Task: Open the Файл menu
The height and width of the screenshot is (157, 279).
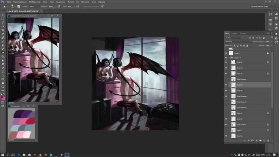Action: coord(9,2)
